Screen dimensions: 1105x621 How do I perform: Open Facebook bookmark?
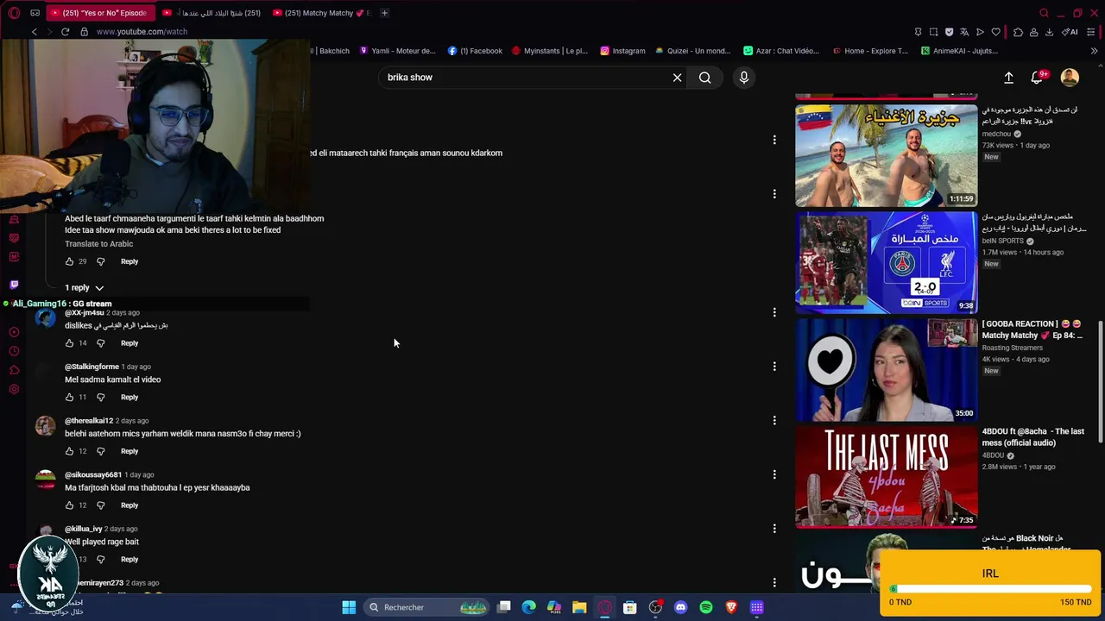pos(475,51)
